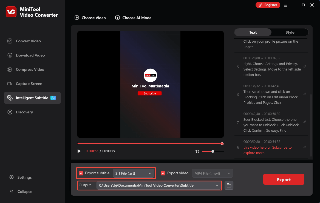Click the subtitle list scrollbar
The width and height of the screenshot is (320, 203).
click(311, 125)
